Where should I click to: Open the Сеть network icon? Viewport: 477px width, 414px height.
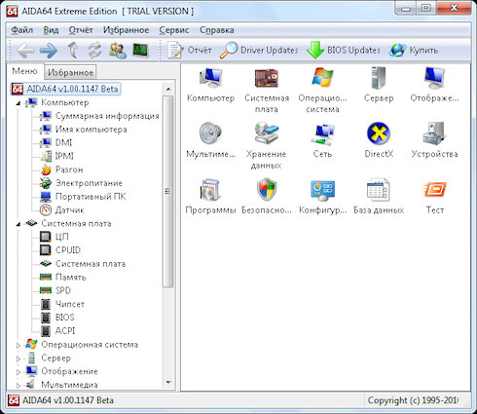[322, 140]
